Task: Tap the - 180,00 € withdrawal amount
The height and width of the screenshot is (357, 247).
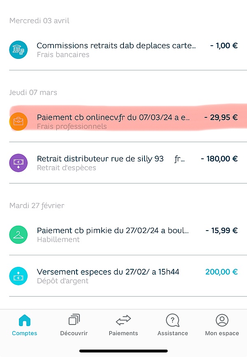Action: [x=219, y=159]
